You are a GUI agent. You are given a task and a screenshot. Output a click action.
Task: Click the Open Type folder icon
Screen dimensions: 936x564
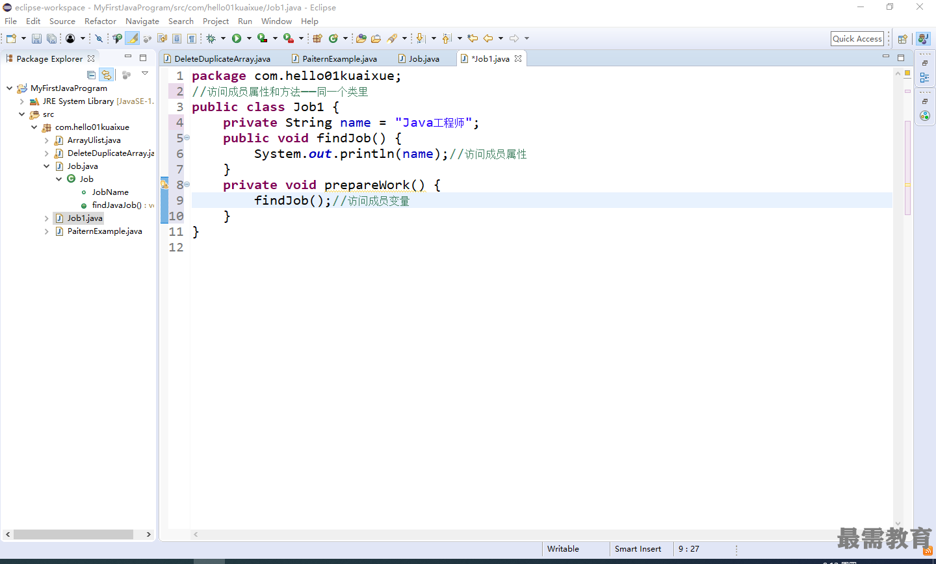361,38
